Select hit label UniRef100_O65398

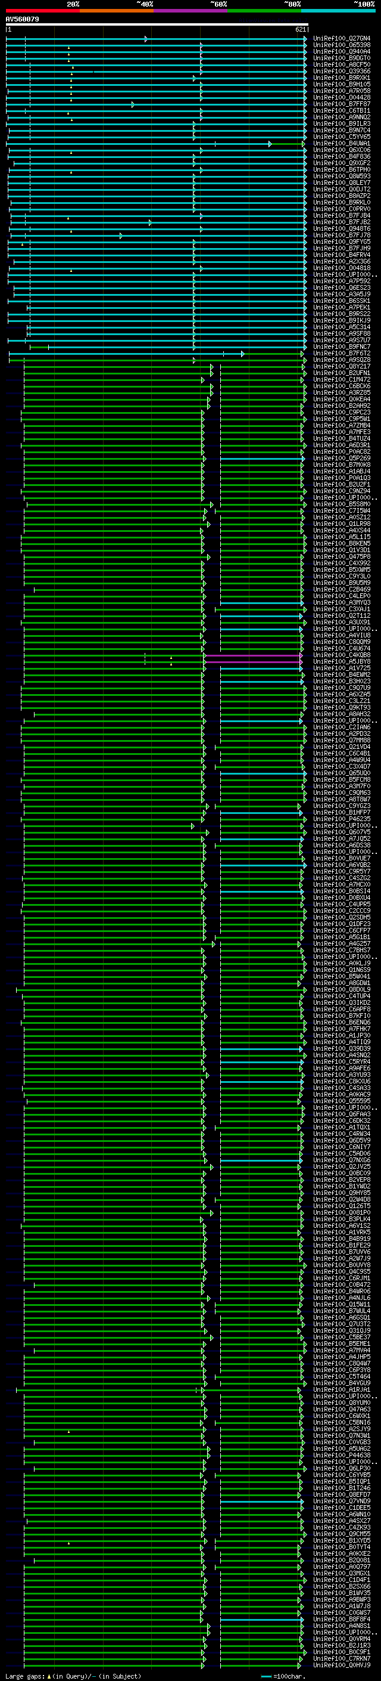342,45
